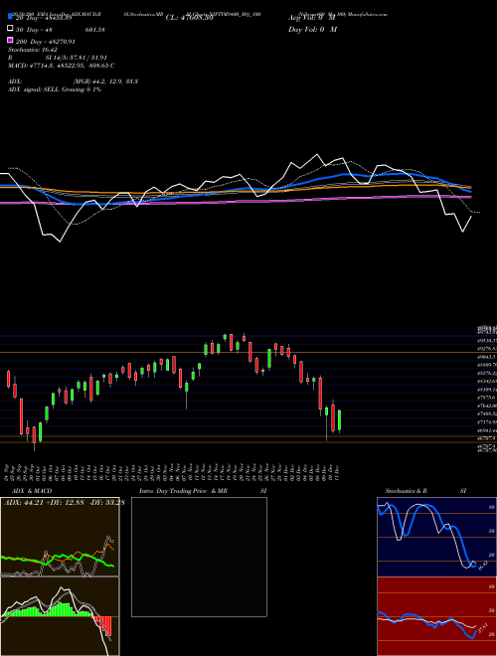Open the red RSI chart panel

tap(436, 616)
